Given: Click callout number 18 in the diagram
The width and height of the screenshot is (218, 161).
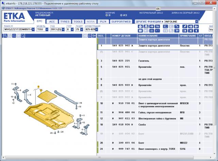Looking at the screenshot, I should [81, 103].
